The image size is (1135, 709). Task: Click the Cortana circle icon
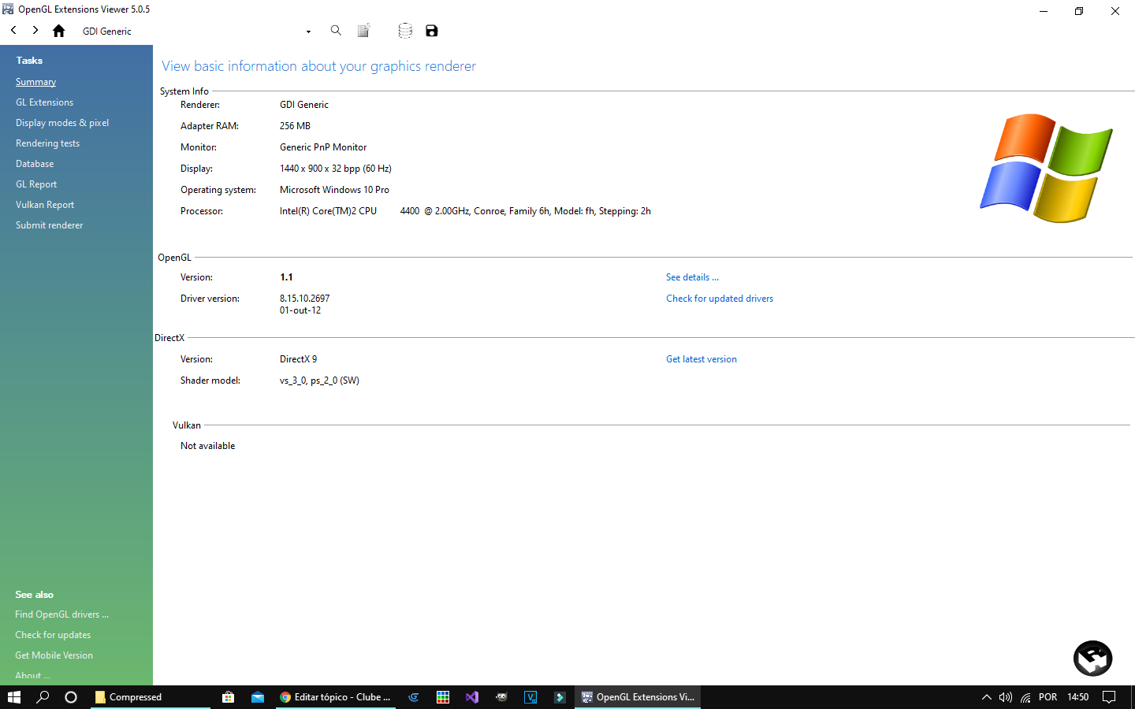pyautogui.click(x=71, y=697)
